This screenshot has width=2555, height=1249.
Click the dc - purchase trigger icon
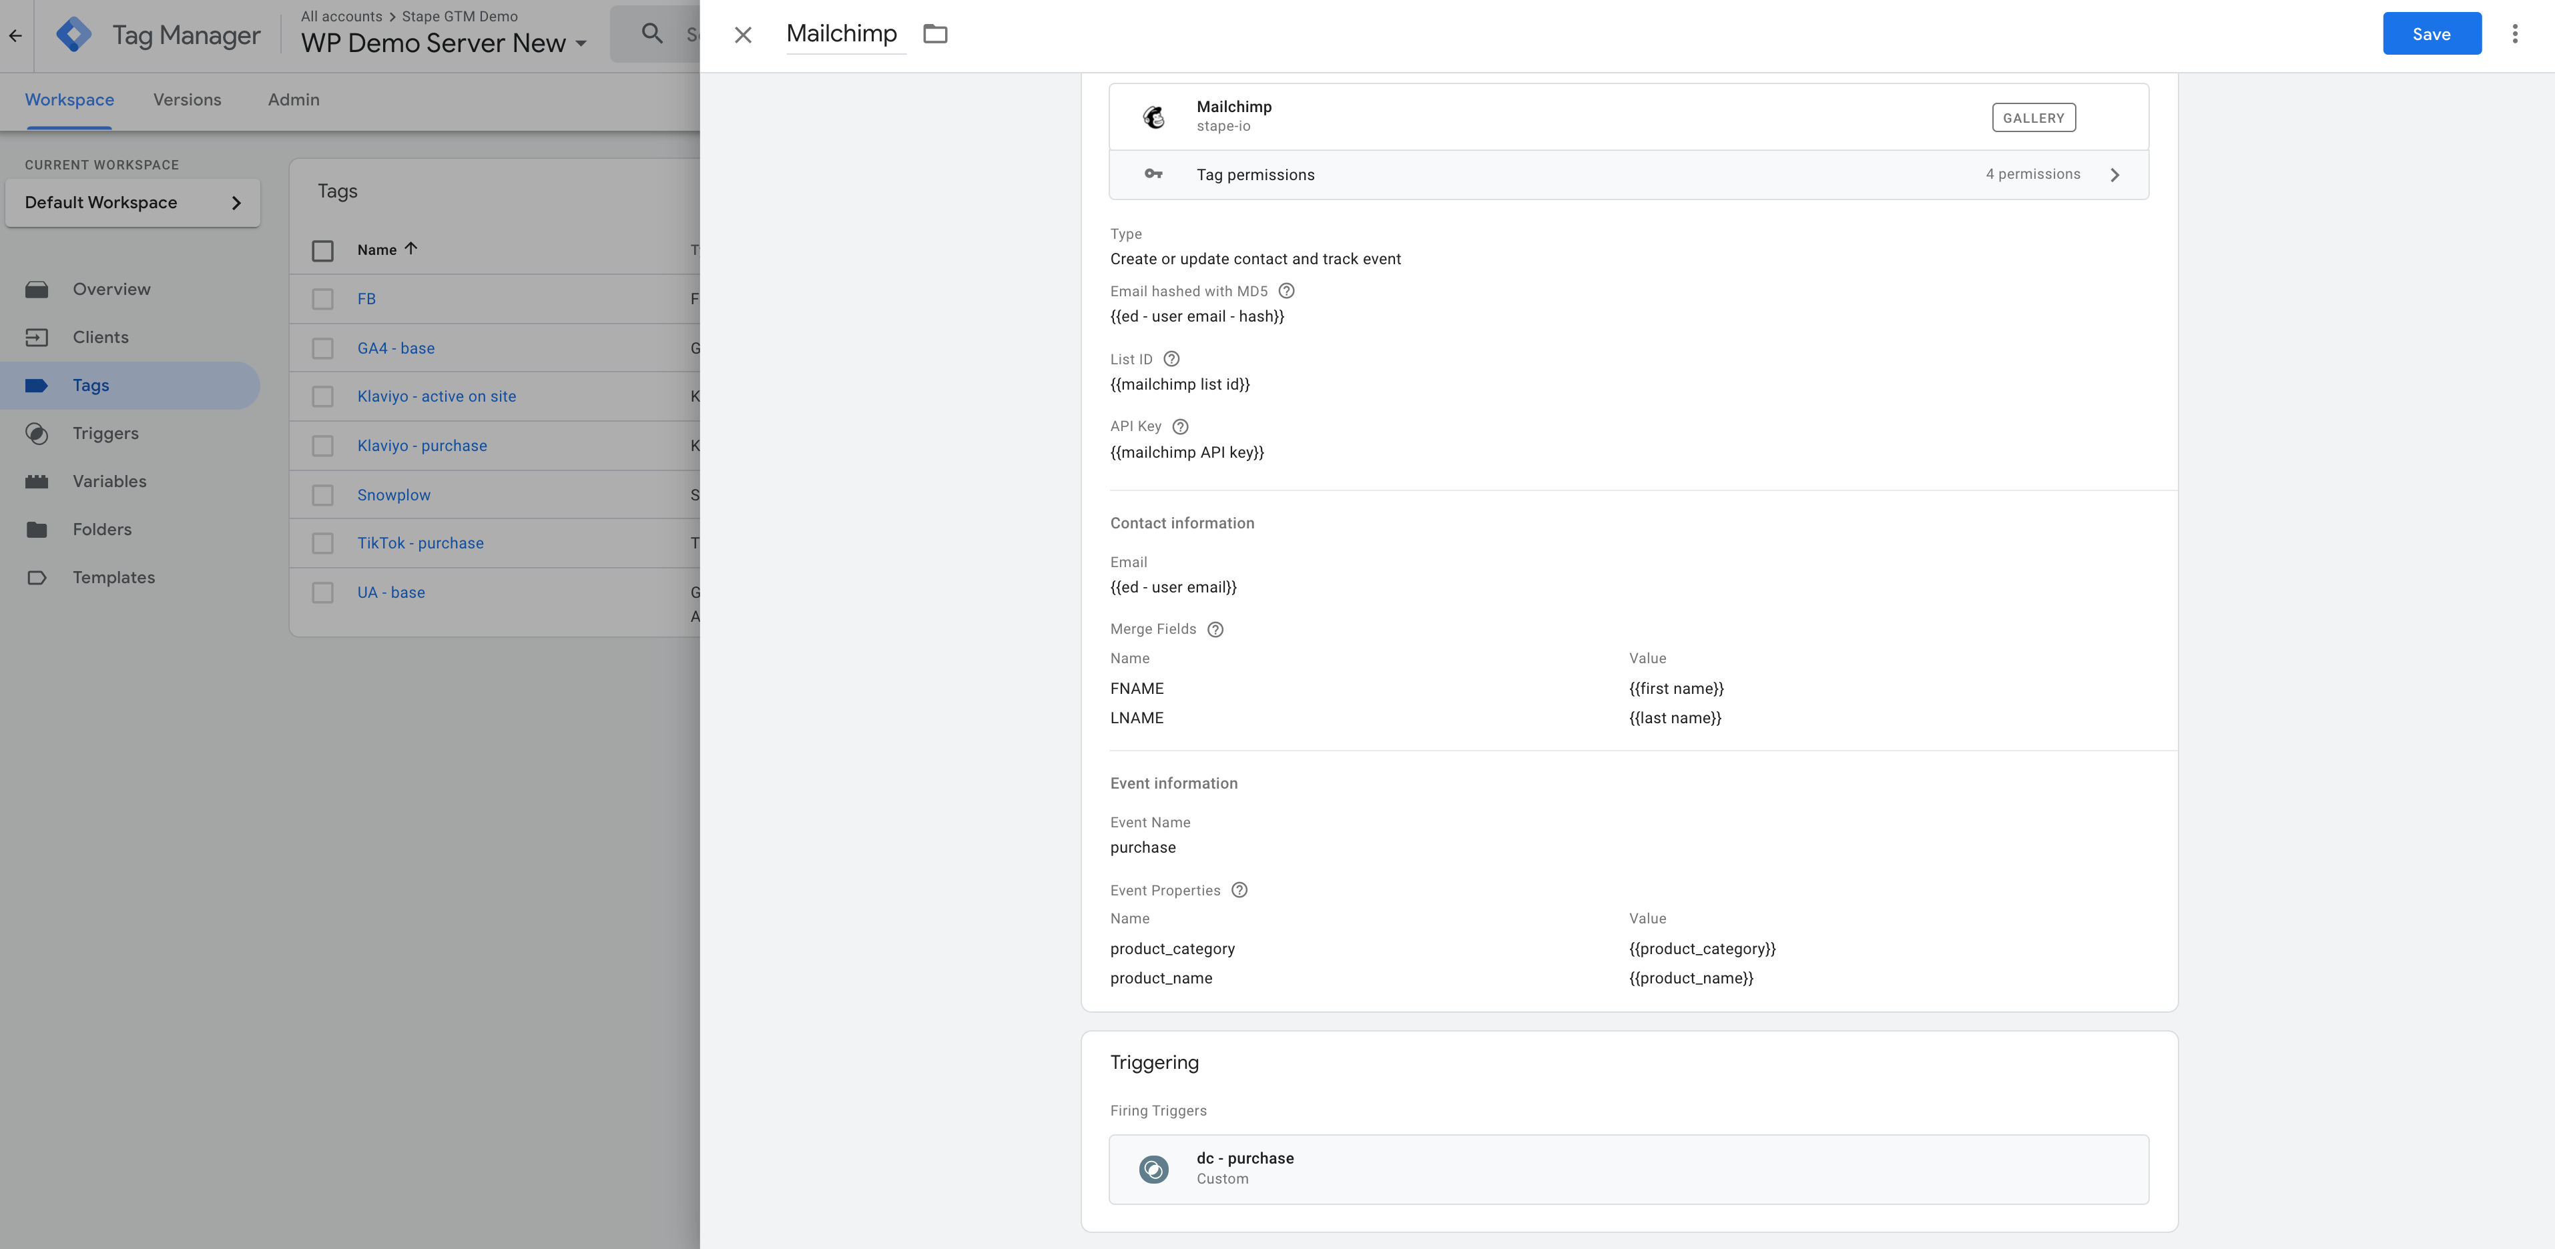[x=1153, y=1170]
